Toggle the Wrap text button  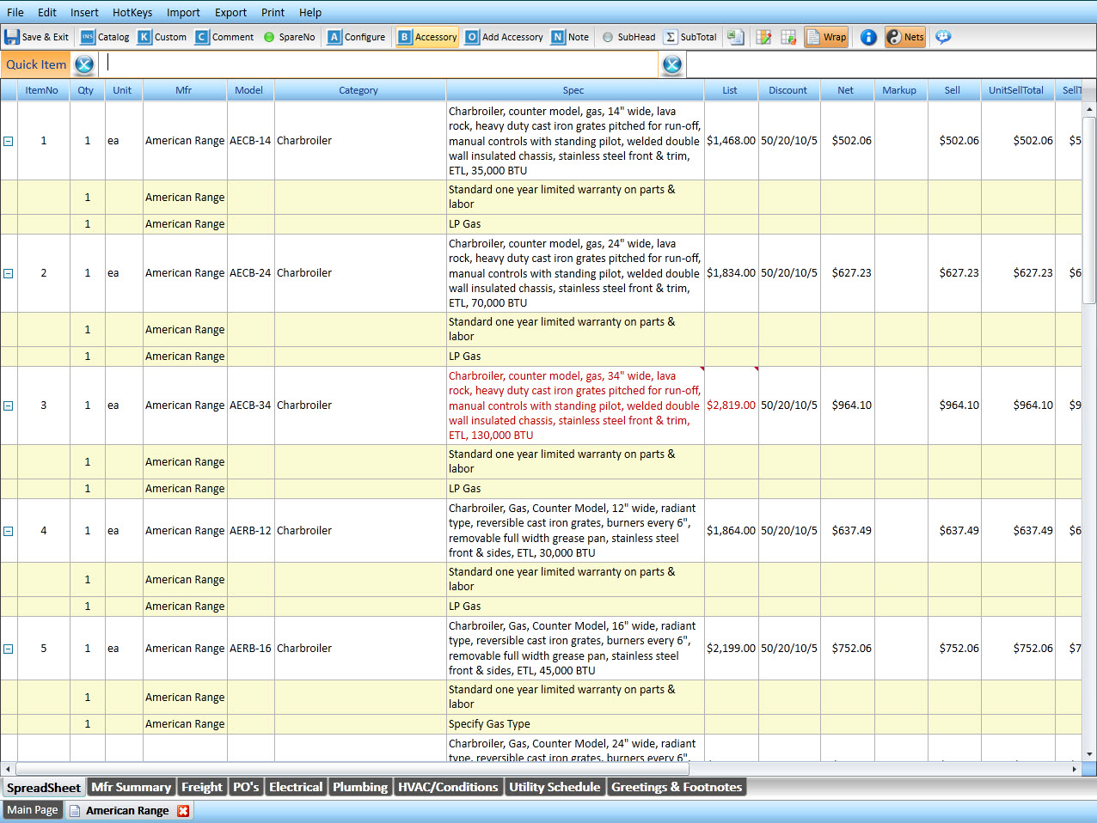coord(826,37)
